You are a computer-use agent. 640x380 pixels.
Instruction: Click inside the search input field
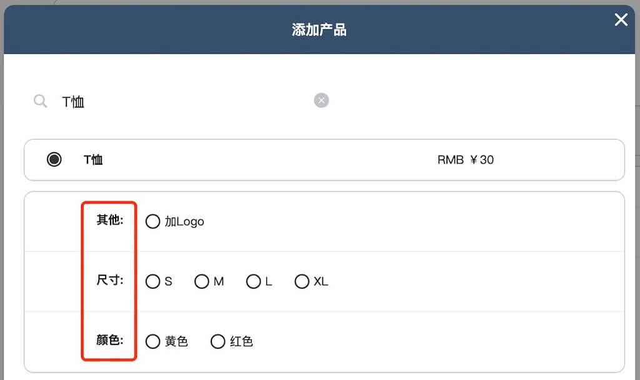click(156, 101)
